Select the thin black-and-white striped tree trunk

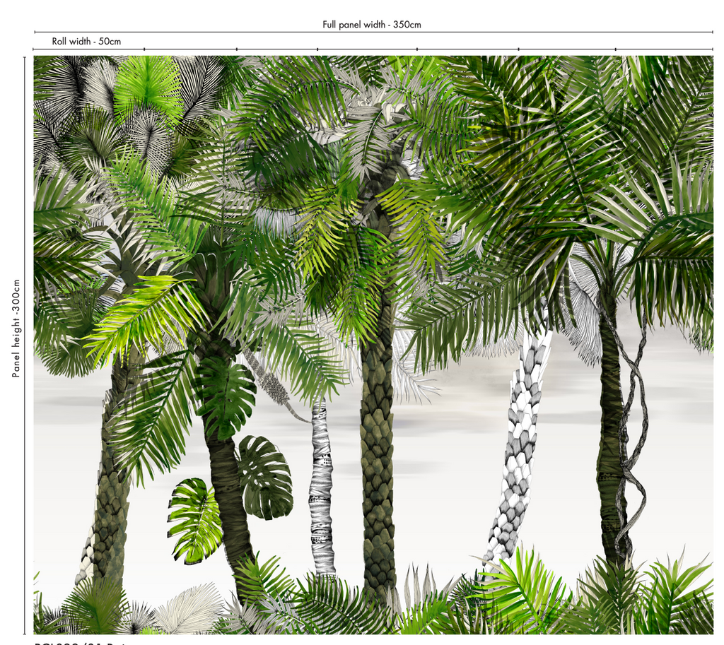322,487
